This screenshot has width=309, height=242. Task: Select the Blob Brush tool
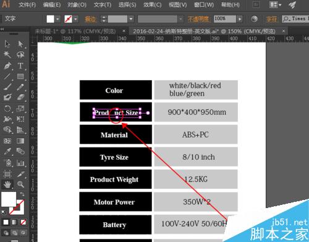7,97
